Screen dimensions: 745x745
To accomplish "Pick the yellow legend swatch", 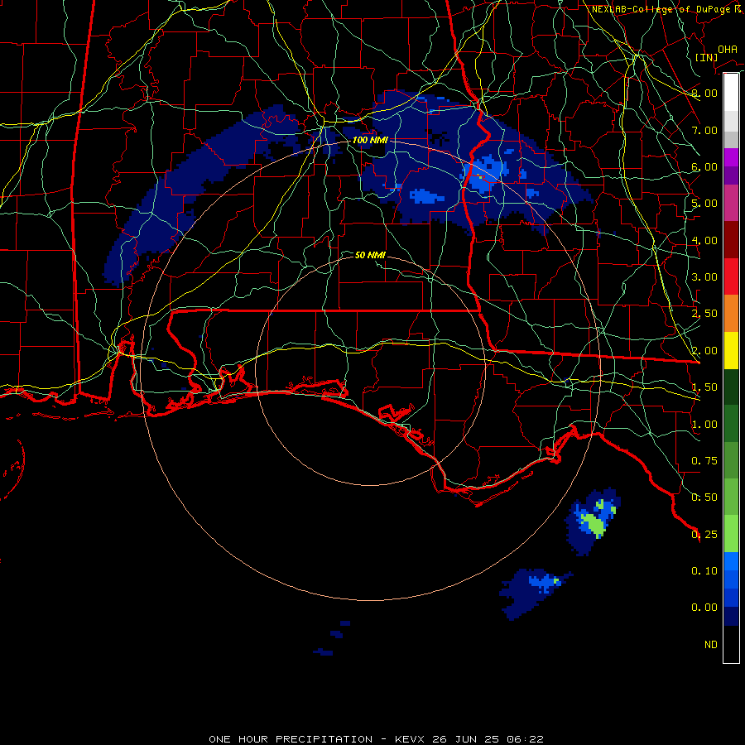I will pyautogui.click(x=731, y=350).
